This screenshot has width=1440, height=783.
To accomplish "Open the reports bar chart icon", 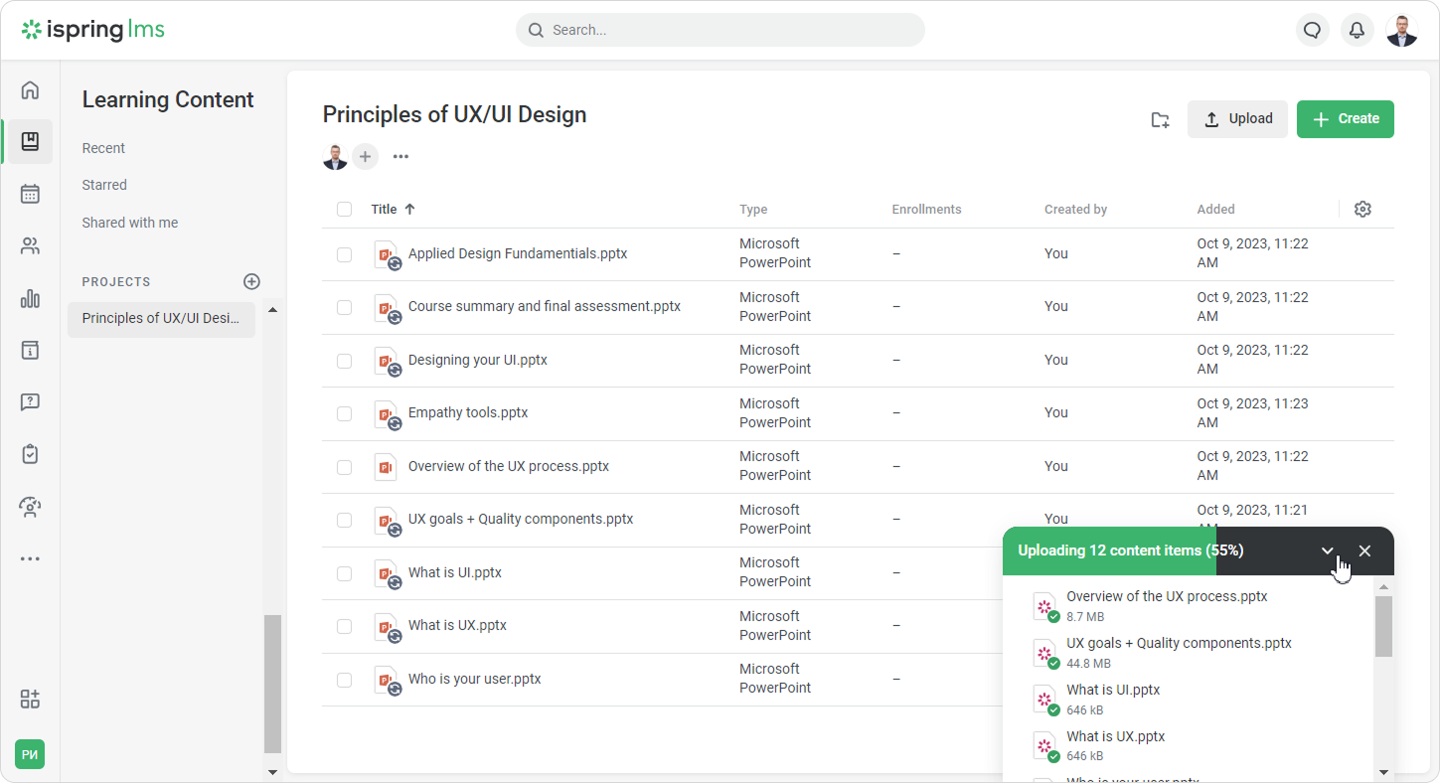I will coord(30,298).
